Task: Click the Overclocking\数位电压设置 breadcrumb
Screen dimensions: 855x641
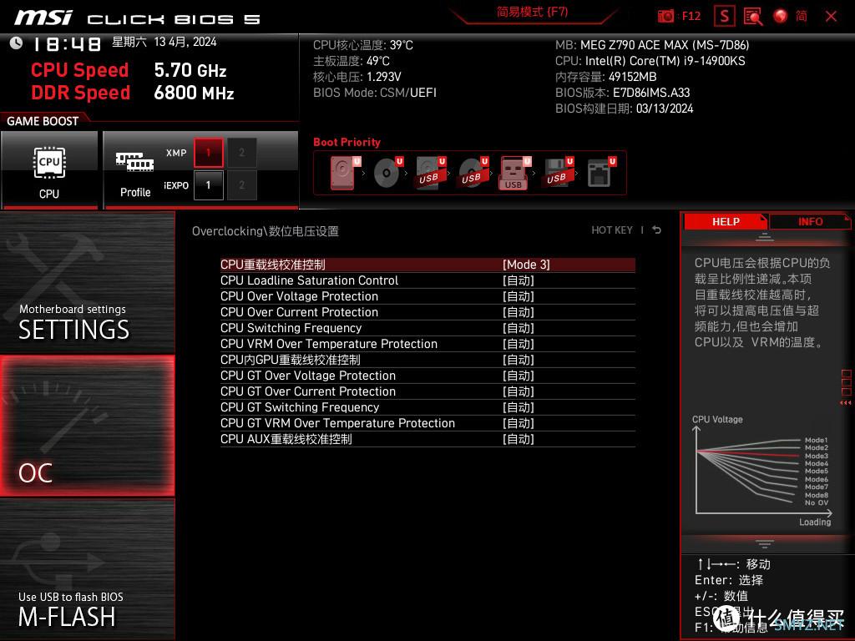Action: pos(265,231)
